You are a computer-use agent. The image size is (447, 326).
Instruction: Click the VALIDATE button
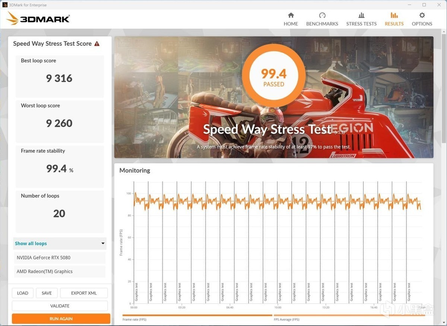click(60, 306)
